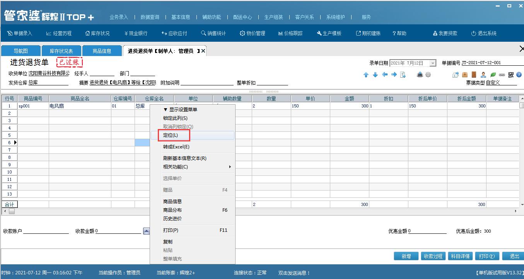Image resolution: width=524 pixels, height=279 pixels.
Task: Click the cardboard box commodity icon
Action: pyautogui.click(x=464, y=74)
